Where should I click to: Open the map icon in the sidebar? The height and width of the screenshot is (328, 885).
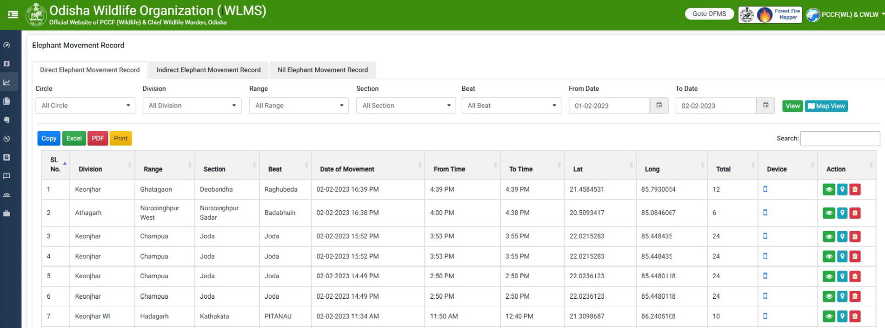click(7, 64)
